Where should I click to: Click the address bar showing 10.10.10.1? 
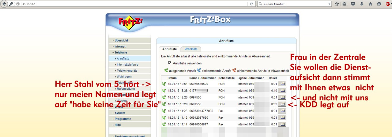[x=134, y=4]
